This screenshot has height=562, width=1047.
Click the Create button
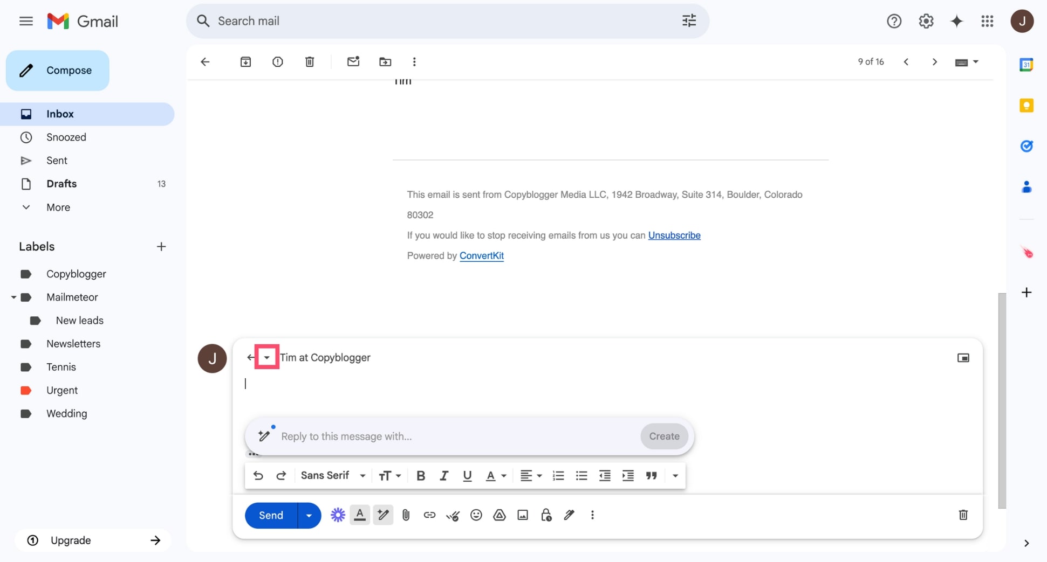tap(664, 436)
